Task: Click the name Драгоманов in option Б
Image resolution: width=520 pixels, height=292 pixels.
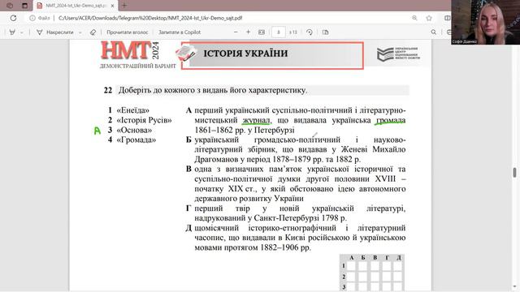Action: (216, 159)
